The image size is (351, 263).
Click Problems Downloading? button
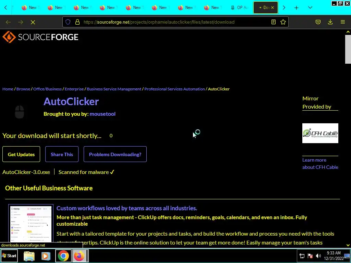coord(115,154)
